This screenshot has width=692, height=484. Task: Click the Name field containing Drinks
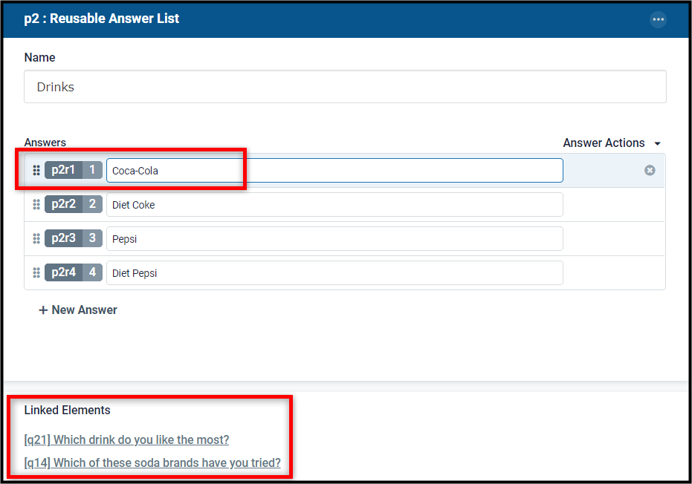click(345, 87)
